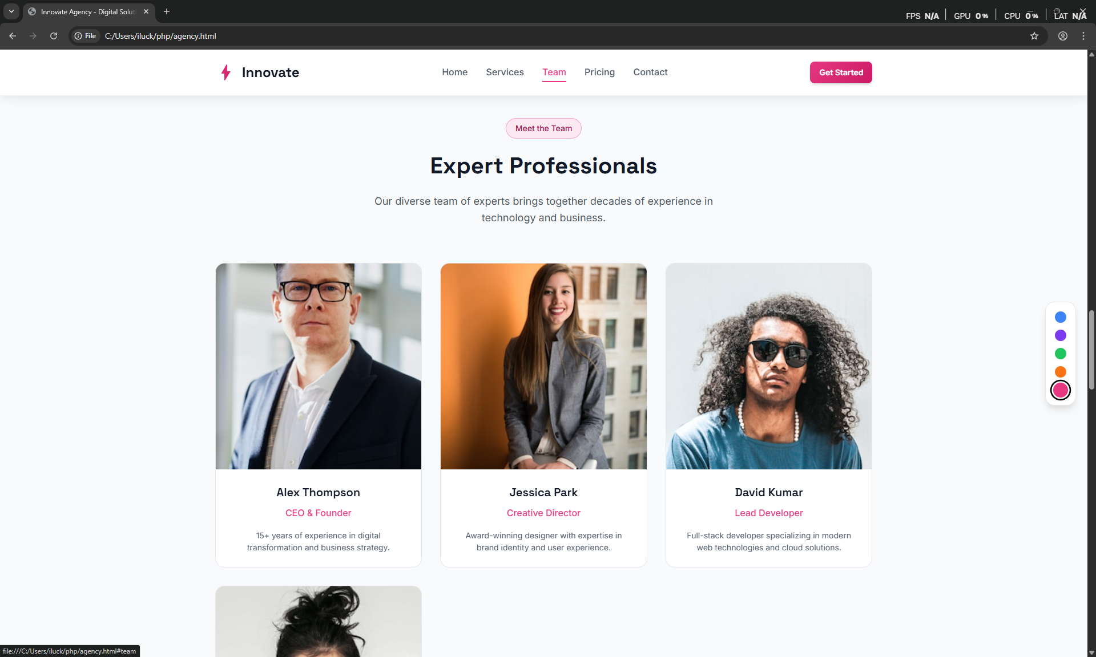Navigate to the Pricing section
This screenshot has height=657, width=1096.
tap(599, 72)
